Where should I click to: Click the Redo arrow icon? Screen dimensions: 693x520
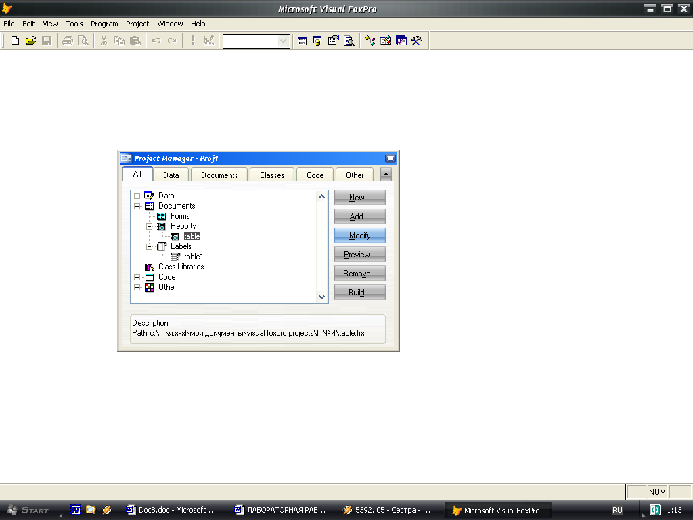point(172,41)
